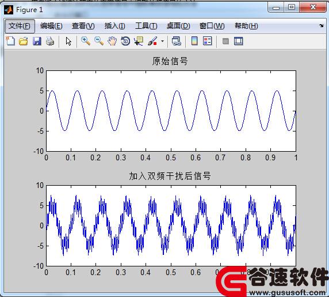Open file with the folder icon
329x297 pixels.
(23, 41)
